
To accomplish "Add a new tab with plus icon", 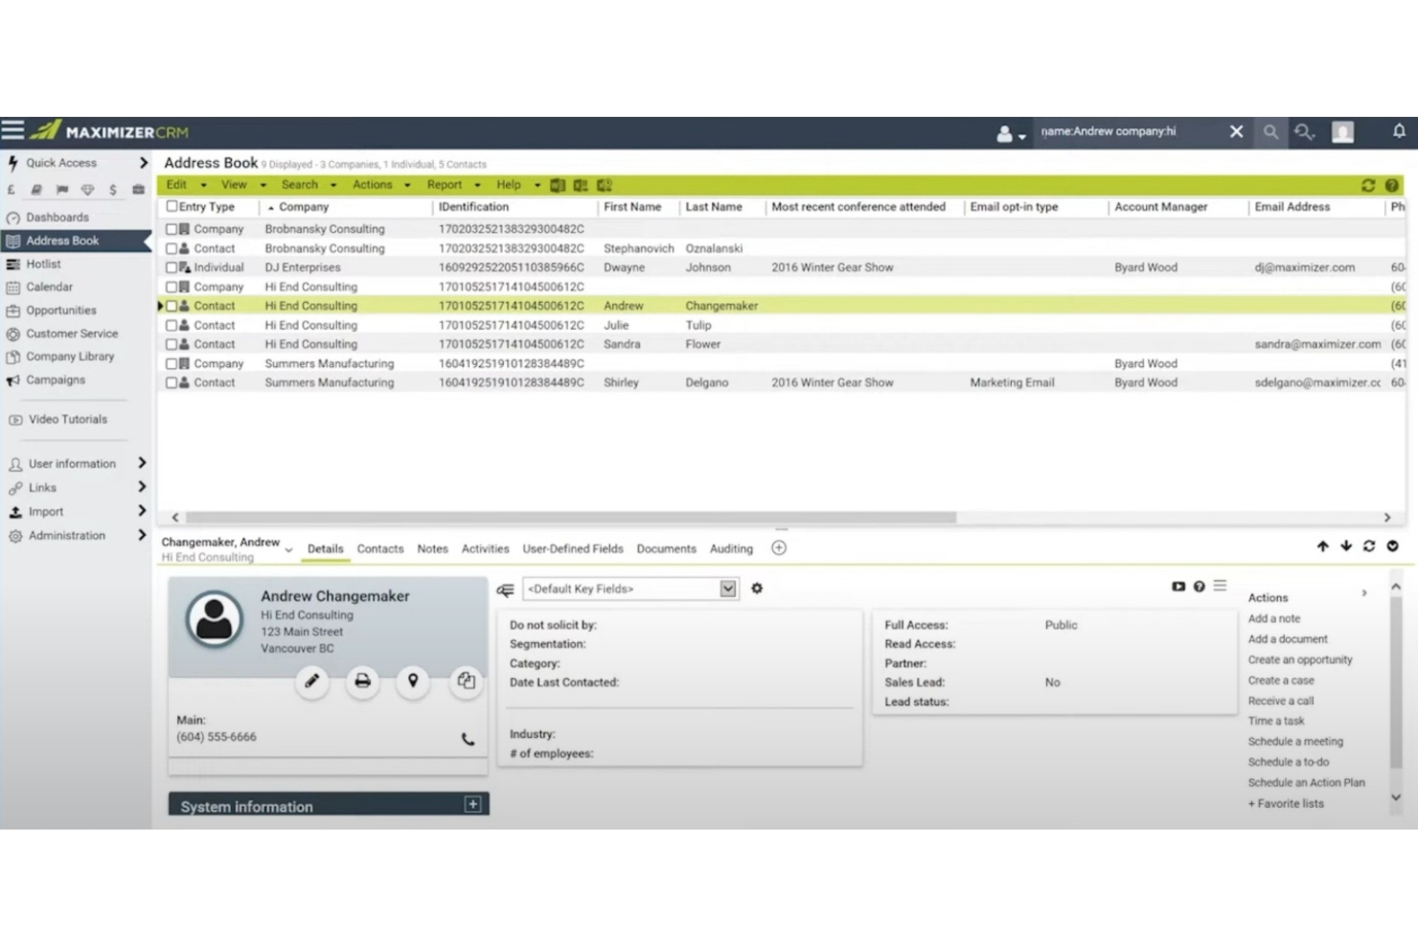I will [779, 548].
